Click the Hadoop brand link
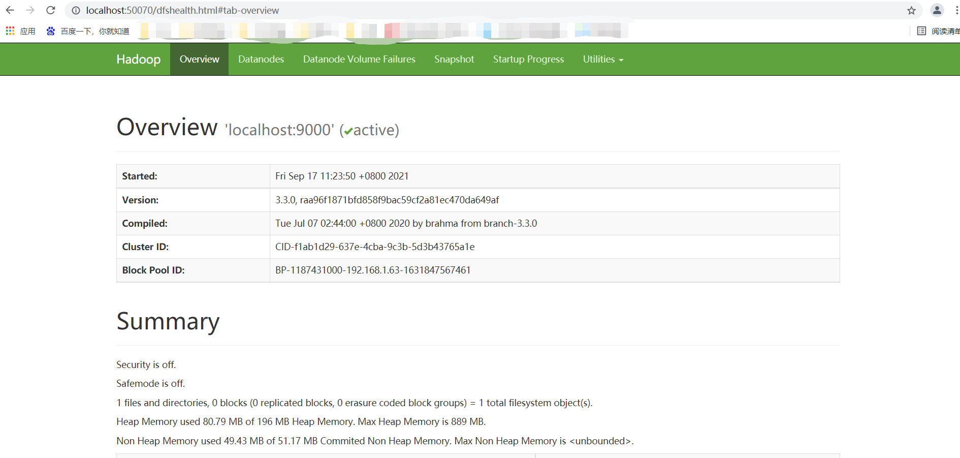Viewport: 960px width, 458px height. [x=138, y=59]
